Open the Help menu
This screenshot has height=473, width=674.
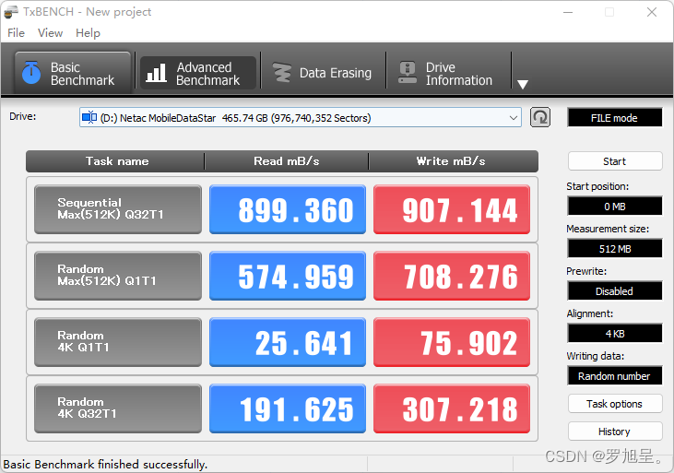click(89, 33)
